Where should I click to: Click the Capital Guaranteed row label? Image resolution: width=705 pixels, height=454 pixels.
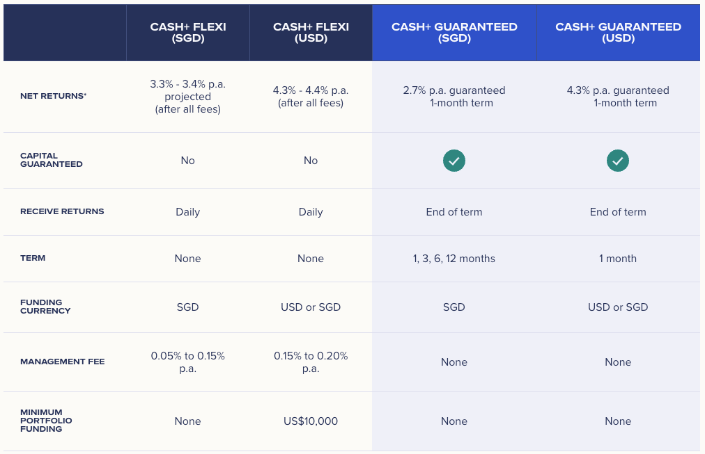point(52,160)
